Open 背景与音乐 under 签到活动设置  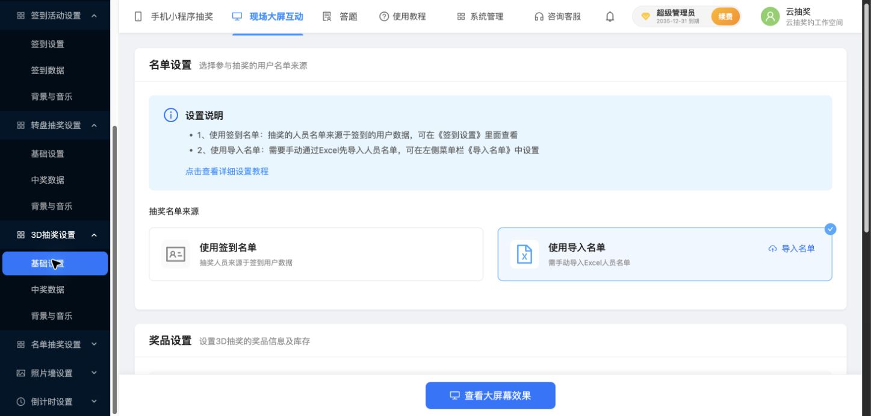tap(52, 96)
